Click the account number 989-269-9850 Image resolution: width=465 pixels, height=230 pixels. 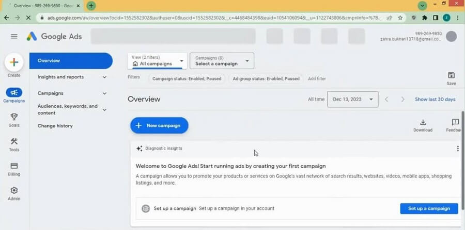coord(428,34)
